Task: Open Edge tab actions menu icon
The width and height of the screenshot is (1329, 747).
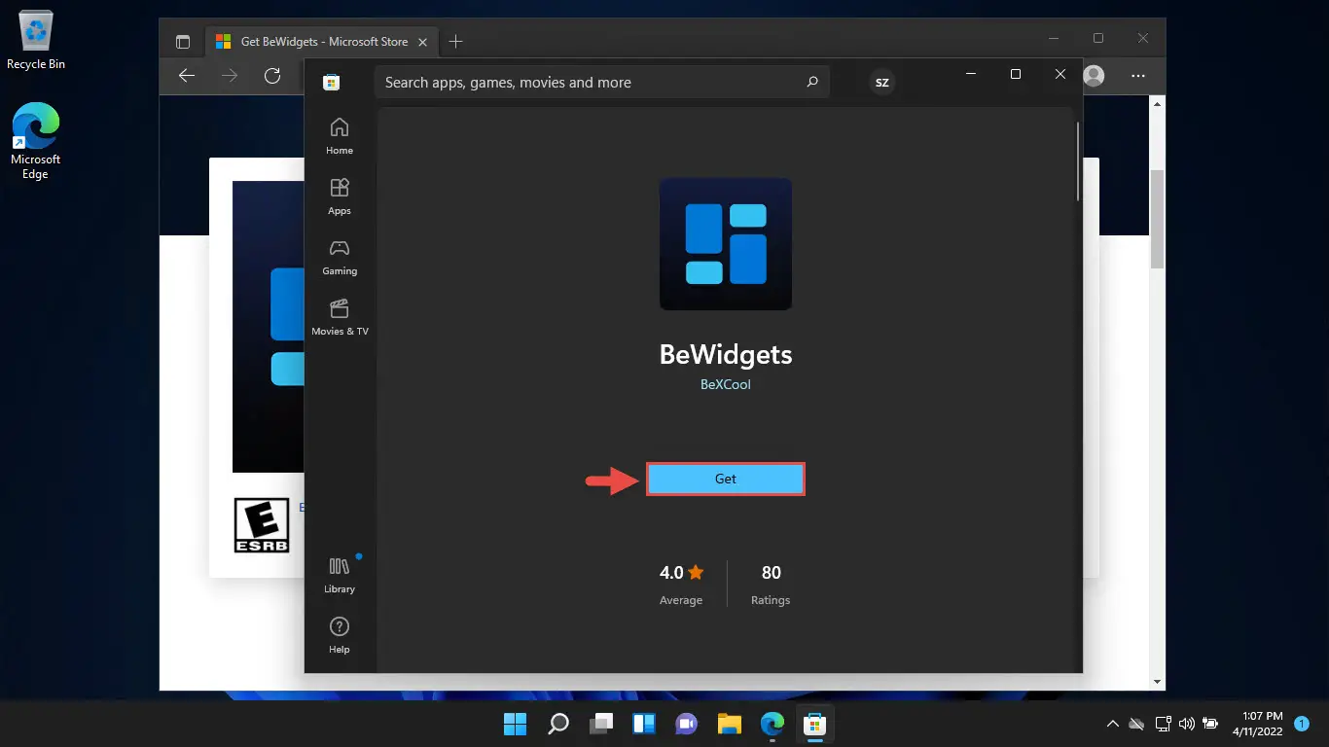Action: (182, 41)
